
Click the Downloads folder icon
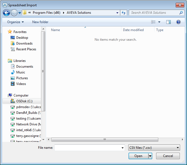(x=13, y=43)
